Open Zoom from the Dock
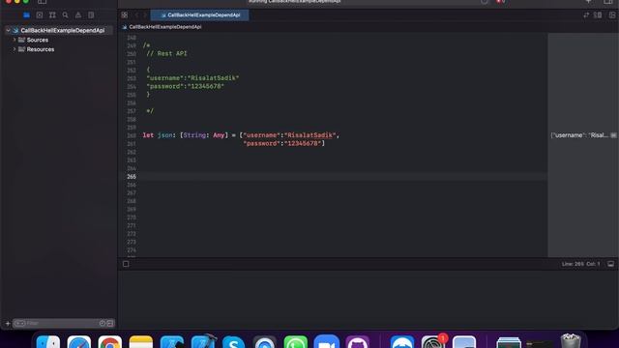Screen dimensions: 619x348 [x=327, y=342]
